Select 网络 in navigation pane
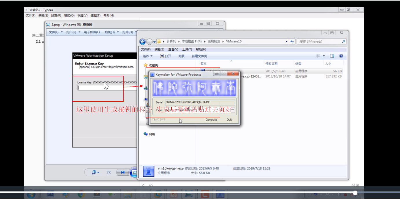The image size is (400, 201). [149, 134]
